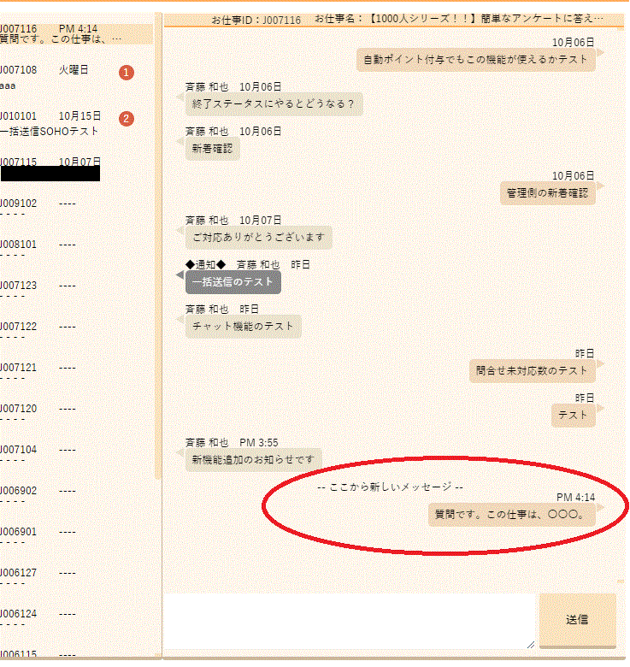This screenshot has width=630, height=667.
Task: Select the J007104 row in the list
Action: tap(77, 454)
